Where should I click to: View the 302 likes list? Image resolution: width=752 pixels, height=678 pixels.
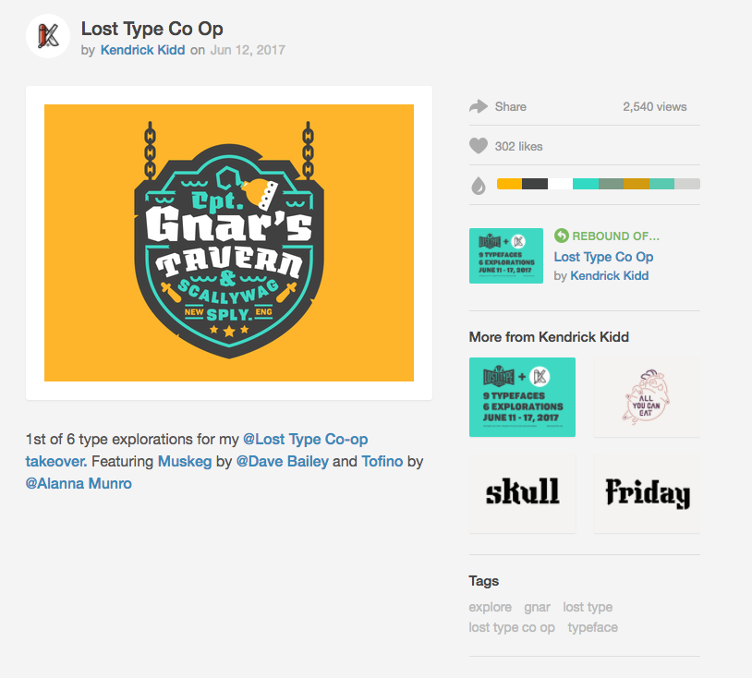tap(518, 146)
